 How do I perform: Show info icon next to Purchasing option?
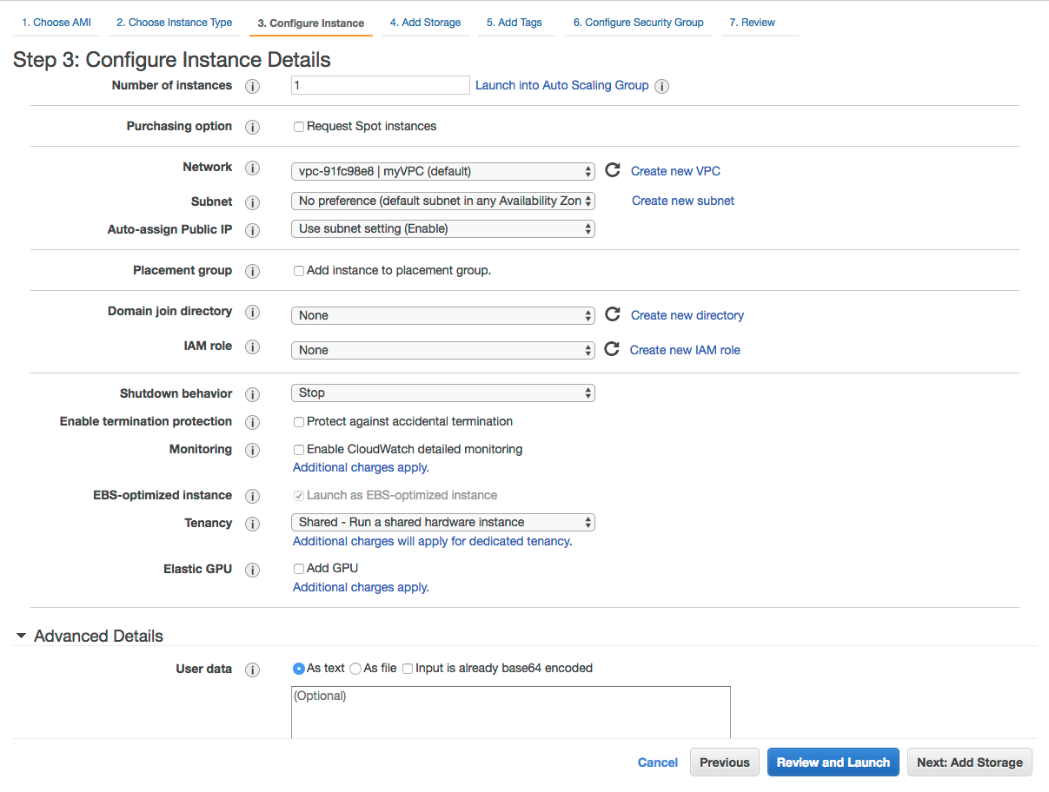(253, 127)
